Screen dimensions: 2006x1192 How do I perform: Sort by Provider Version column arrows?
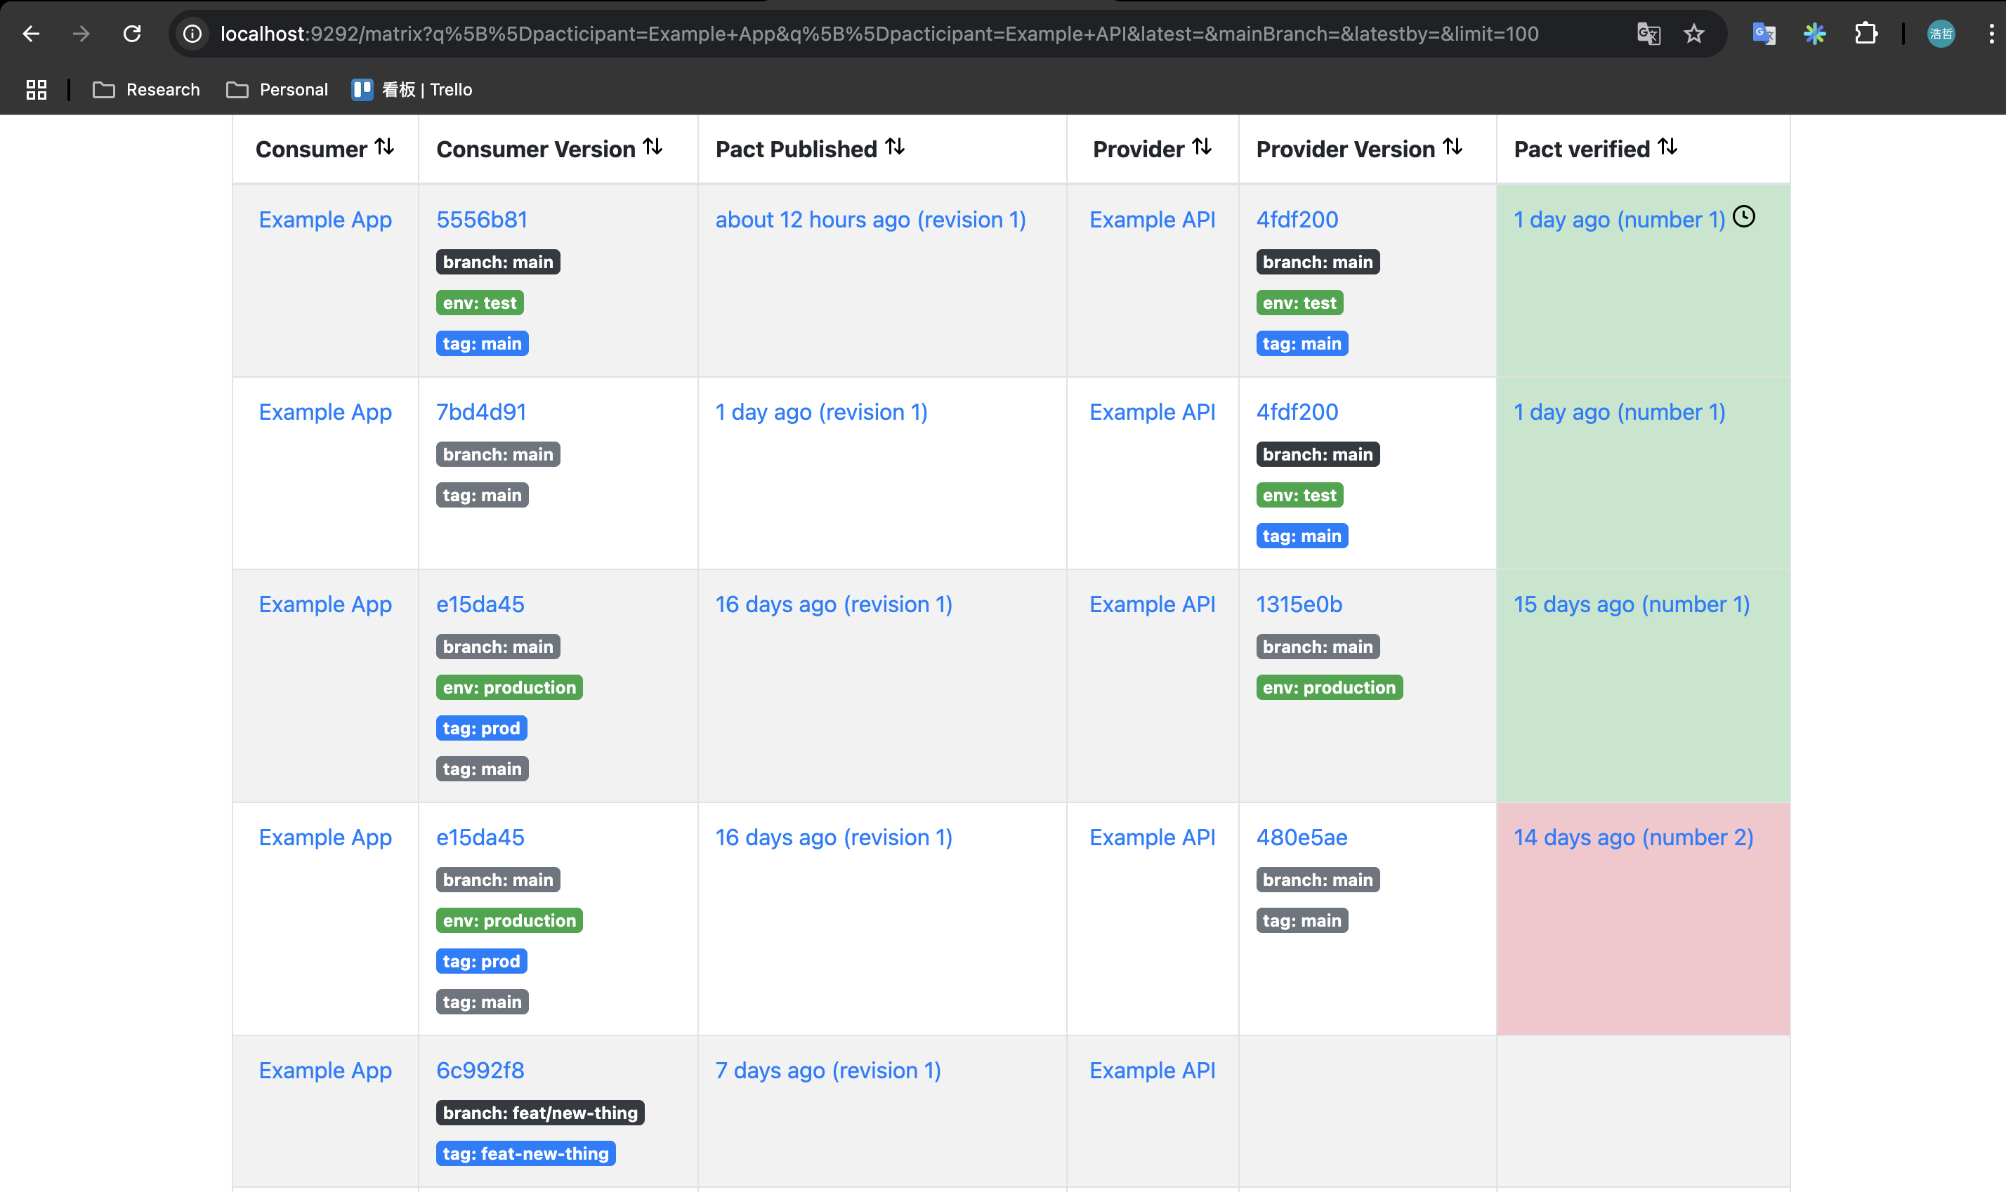click(1453, 147)
